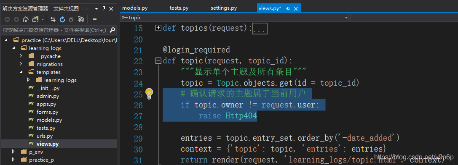Viewport: 458px width, 165px height.
Task: Switch between solutions and folder view
Action: [x=36, y=19]
